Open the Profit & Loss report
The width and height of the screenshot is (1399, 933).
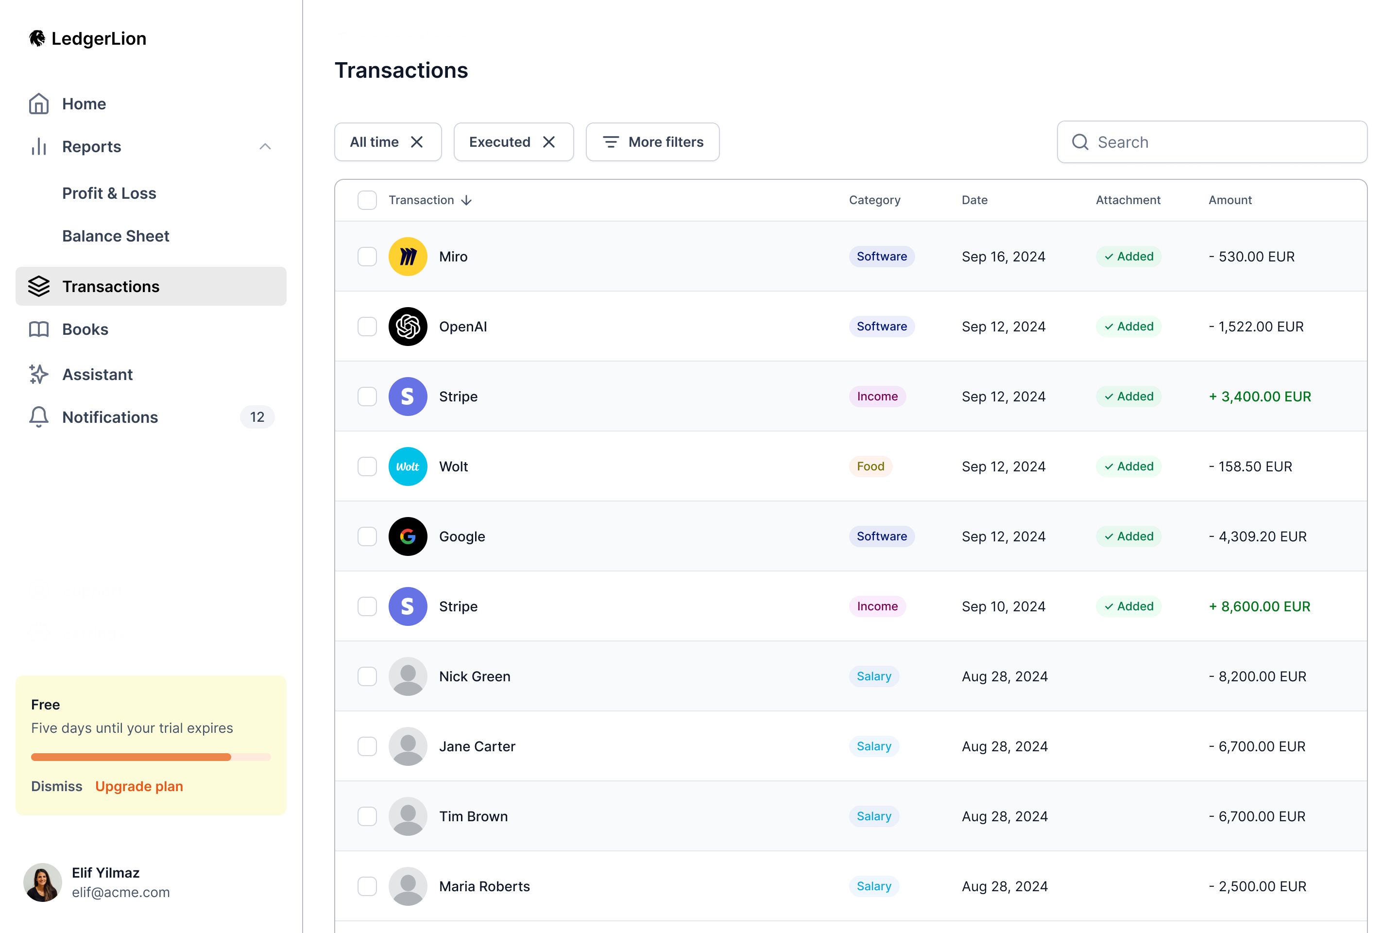(109, 193)
